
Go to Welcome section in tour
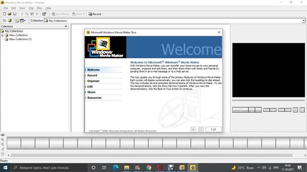pyautogui.click(x=104, y=70)
